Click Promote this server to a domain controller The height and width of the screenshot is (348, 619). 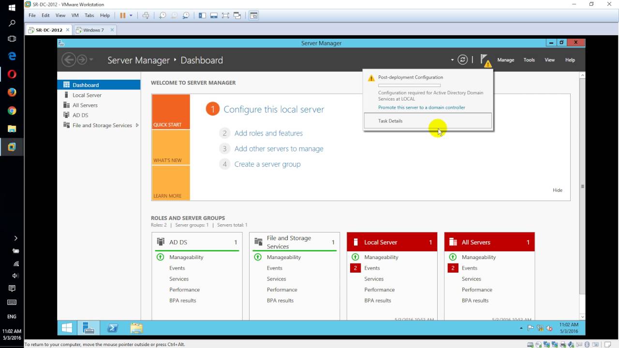click(421, 107)
